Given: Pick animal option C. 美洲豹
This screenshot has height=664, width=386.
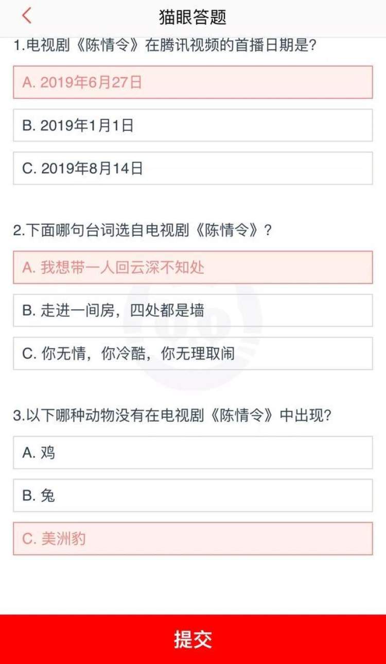Looking at the screenshot, I should pyautogui.click(x=192, y=539).
